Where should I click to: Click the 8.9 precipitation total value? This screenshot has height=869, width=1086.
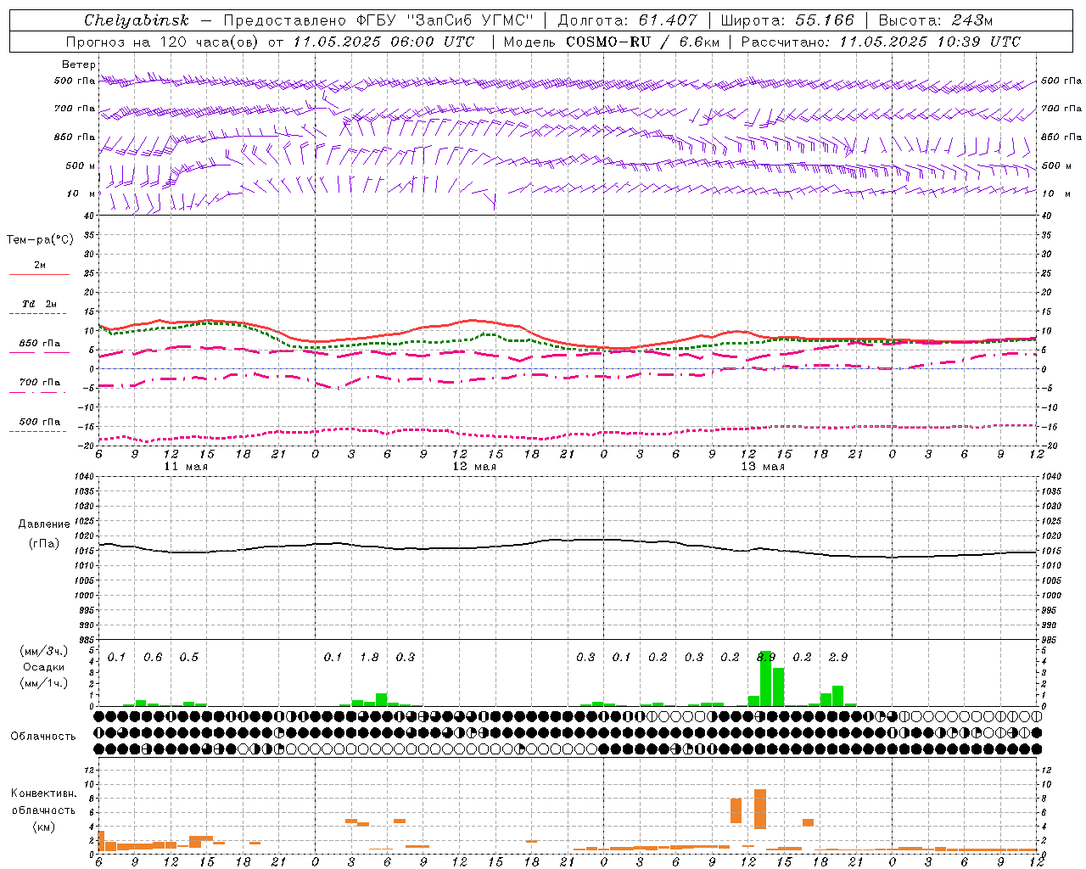[766, 657]
